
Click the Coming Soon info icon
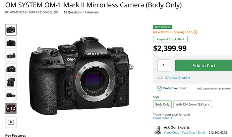[x=196, y=32]
